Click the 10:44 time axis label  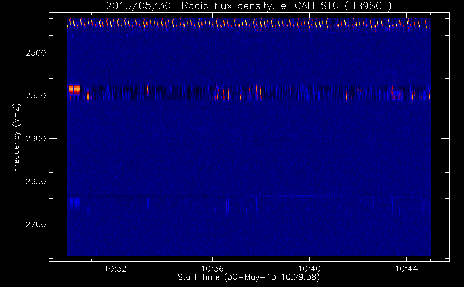coord(406,269)
